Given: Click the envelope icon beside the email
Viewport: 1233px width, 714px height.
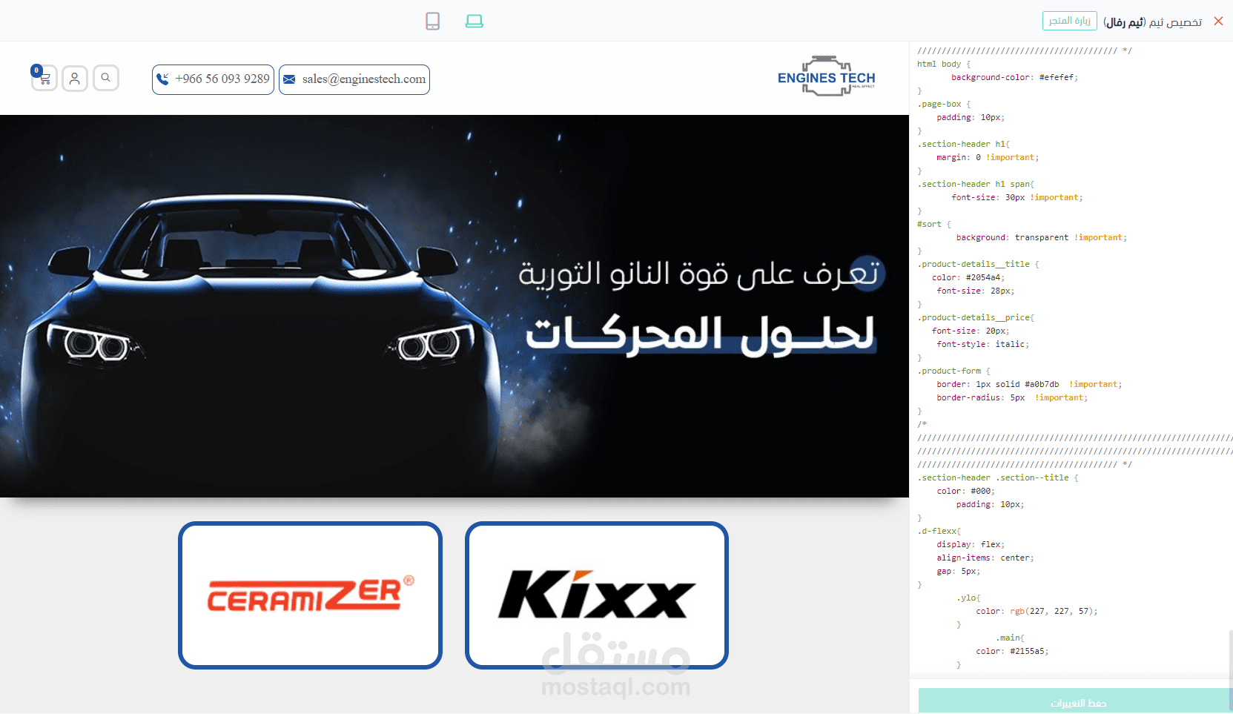Looking at the screenshot, I should (289, 79).
